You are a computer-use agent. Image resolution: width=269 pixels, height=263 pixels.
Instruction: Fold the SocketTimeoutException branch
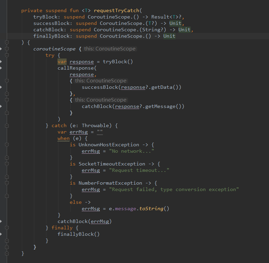[7, 164]
